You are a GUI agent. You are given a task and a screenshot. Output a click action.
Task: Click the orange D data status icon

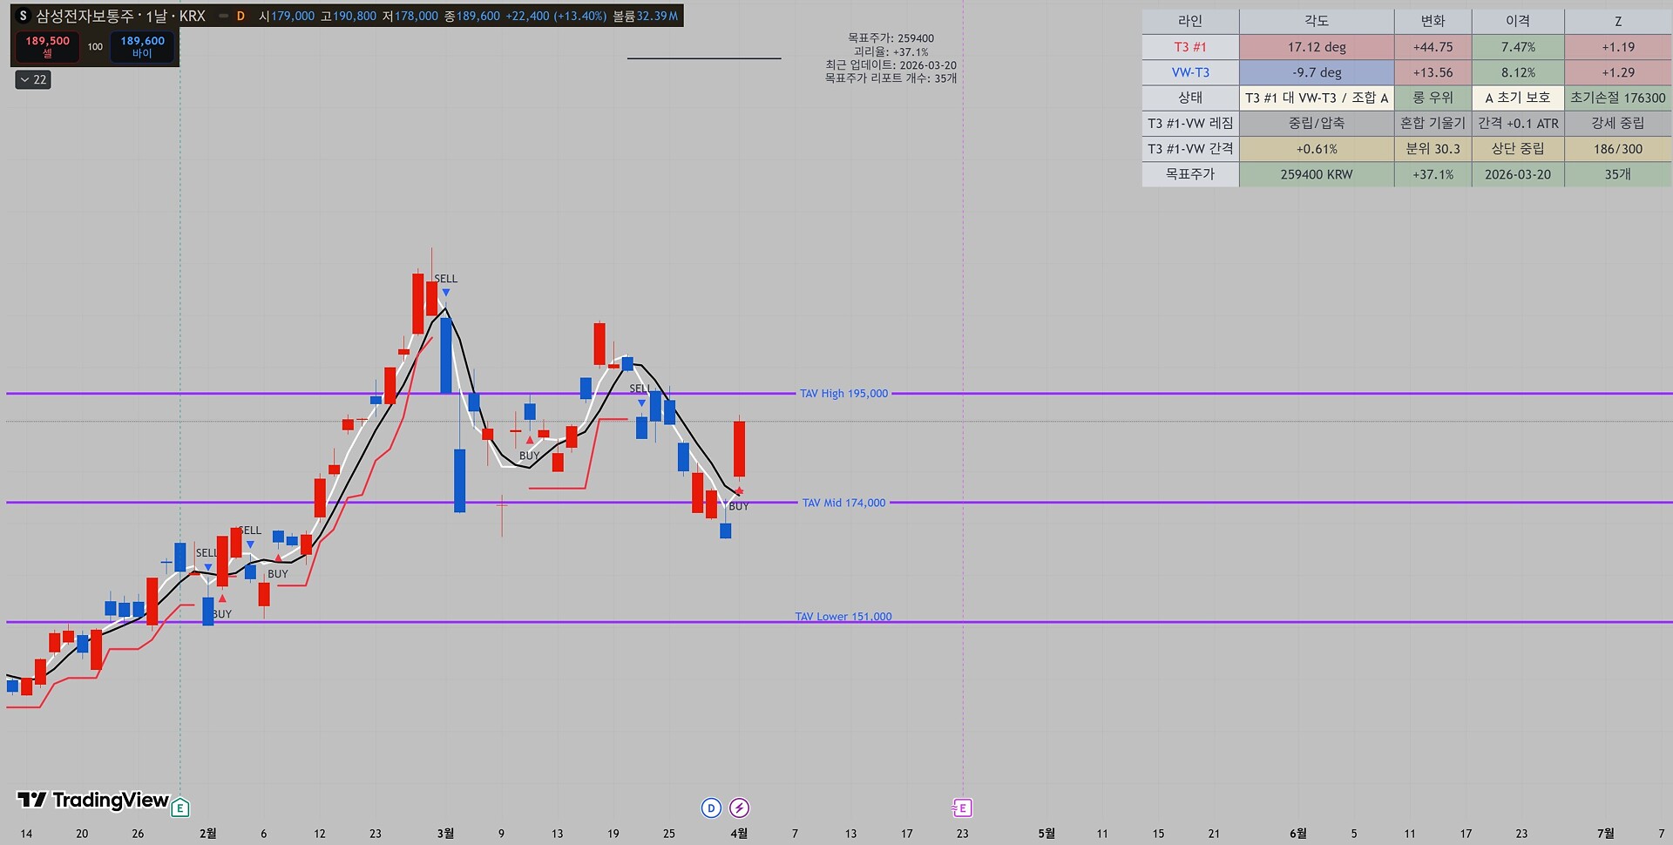240,16
